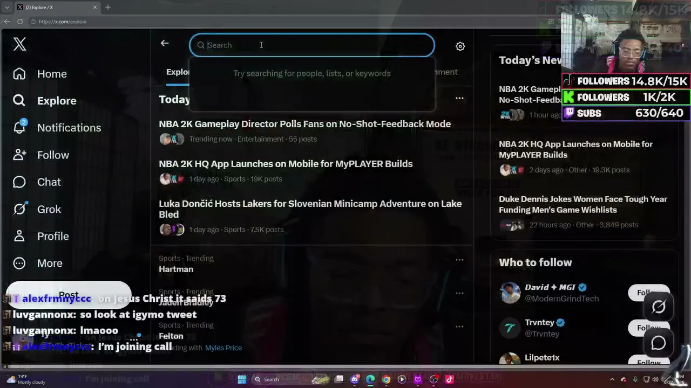View Trvntey's profile avatar
Viewport: 691px width, 388px height.
(x=510, y=328)
